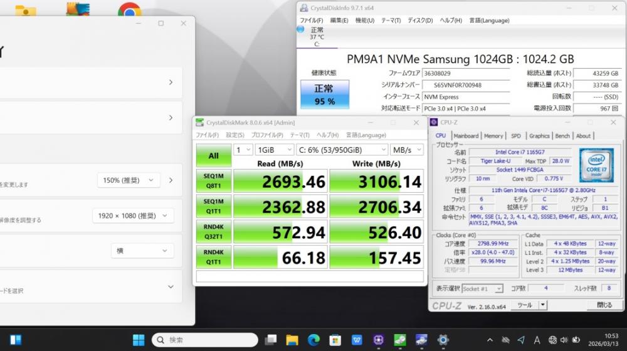Switch to CPU-Z via its taskbar icon
The image size is (627, 351).
[378, 340]
